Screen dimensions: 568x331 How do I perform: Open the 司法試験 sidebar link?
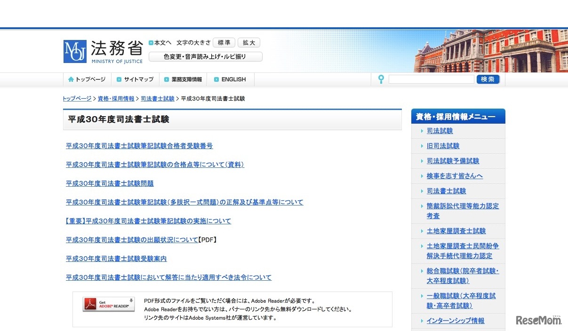point(440,131)
